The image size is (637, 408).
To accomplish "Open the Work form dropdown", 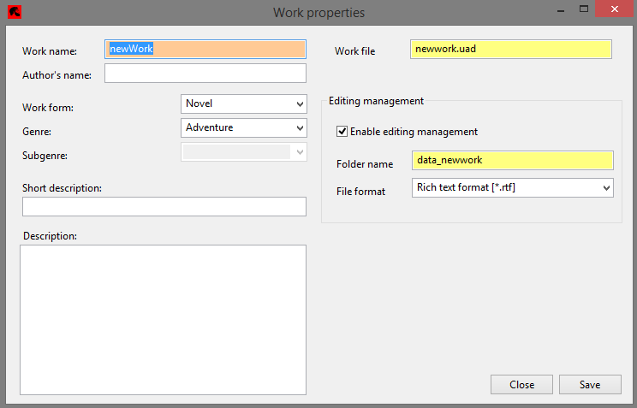I will [x=244, y=104].
